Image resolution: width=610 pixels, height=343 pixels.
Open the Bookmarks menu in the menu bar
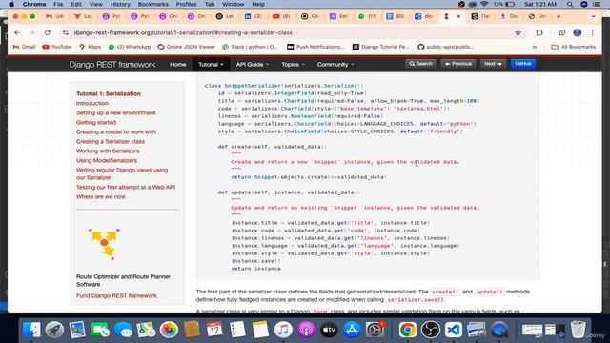(x=152, y=4)
